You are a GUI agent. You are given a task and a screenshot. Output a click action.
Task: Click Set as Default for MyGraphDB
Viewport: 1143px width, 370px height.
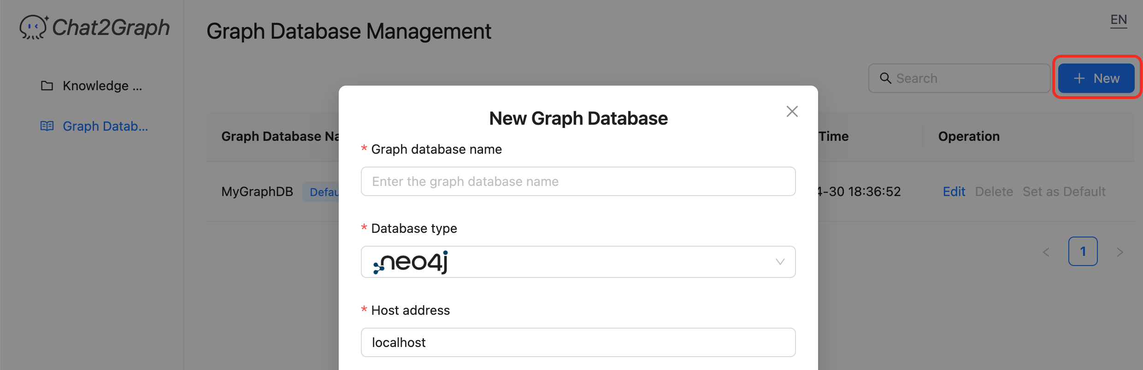click(x=1064, y=191)
